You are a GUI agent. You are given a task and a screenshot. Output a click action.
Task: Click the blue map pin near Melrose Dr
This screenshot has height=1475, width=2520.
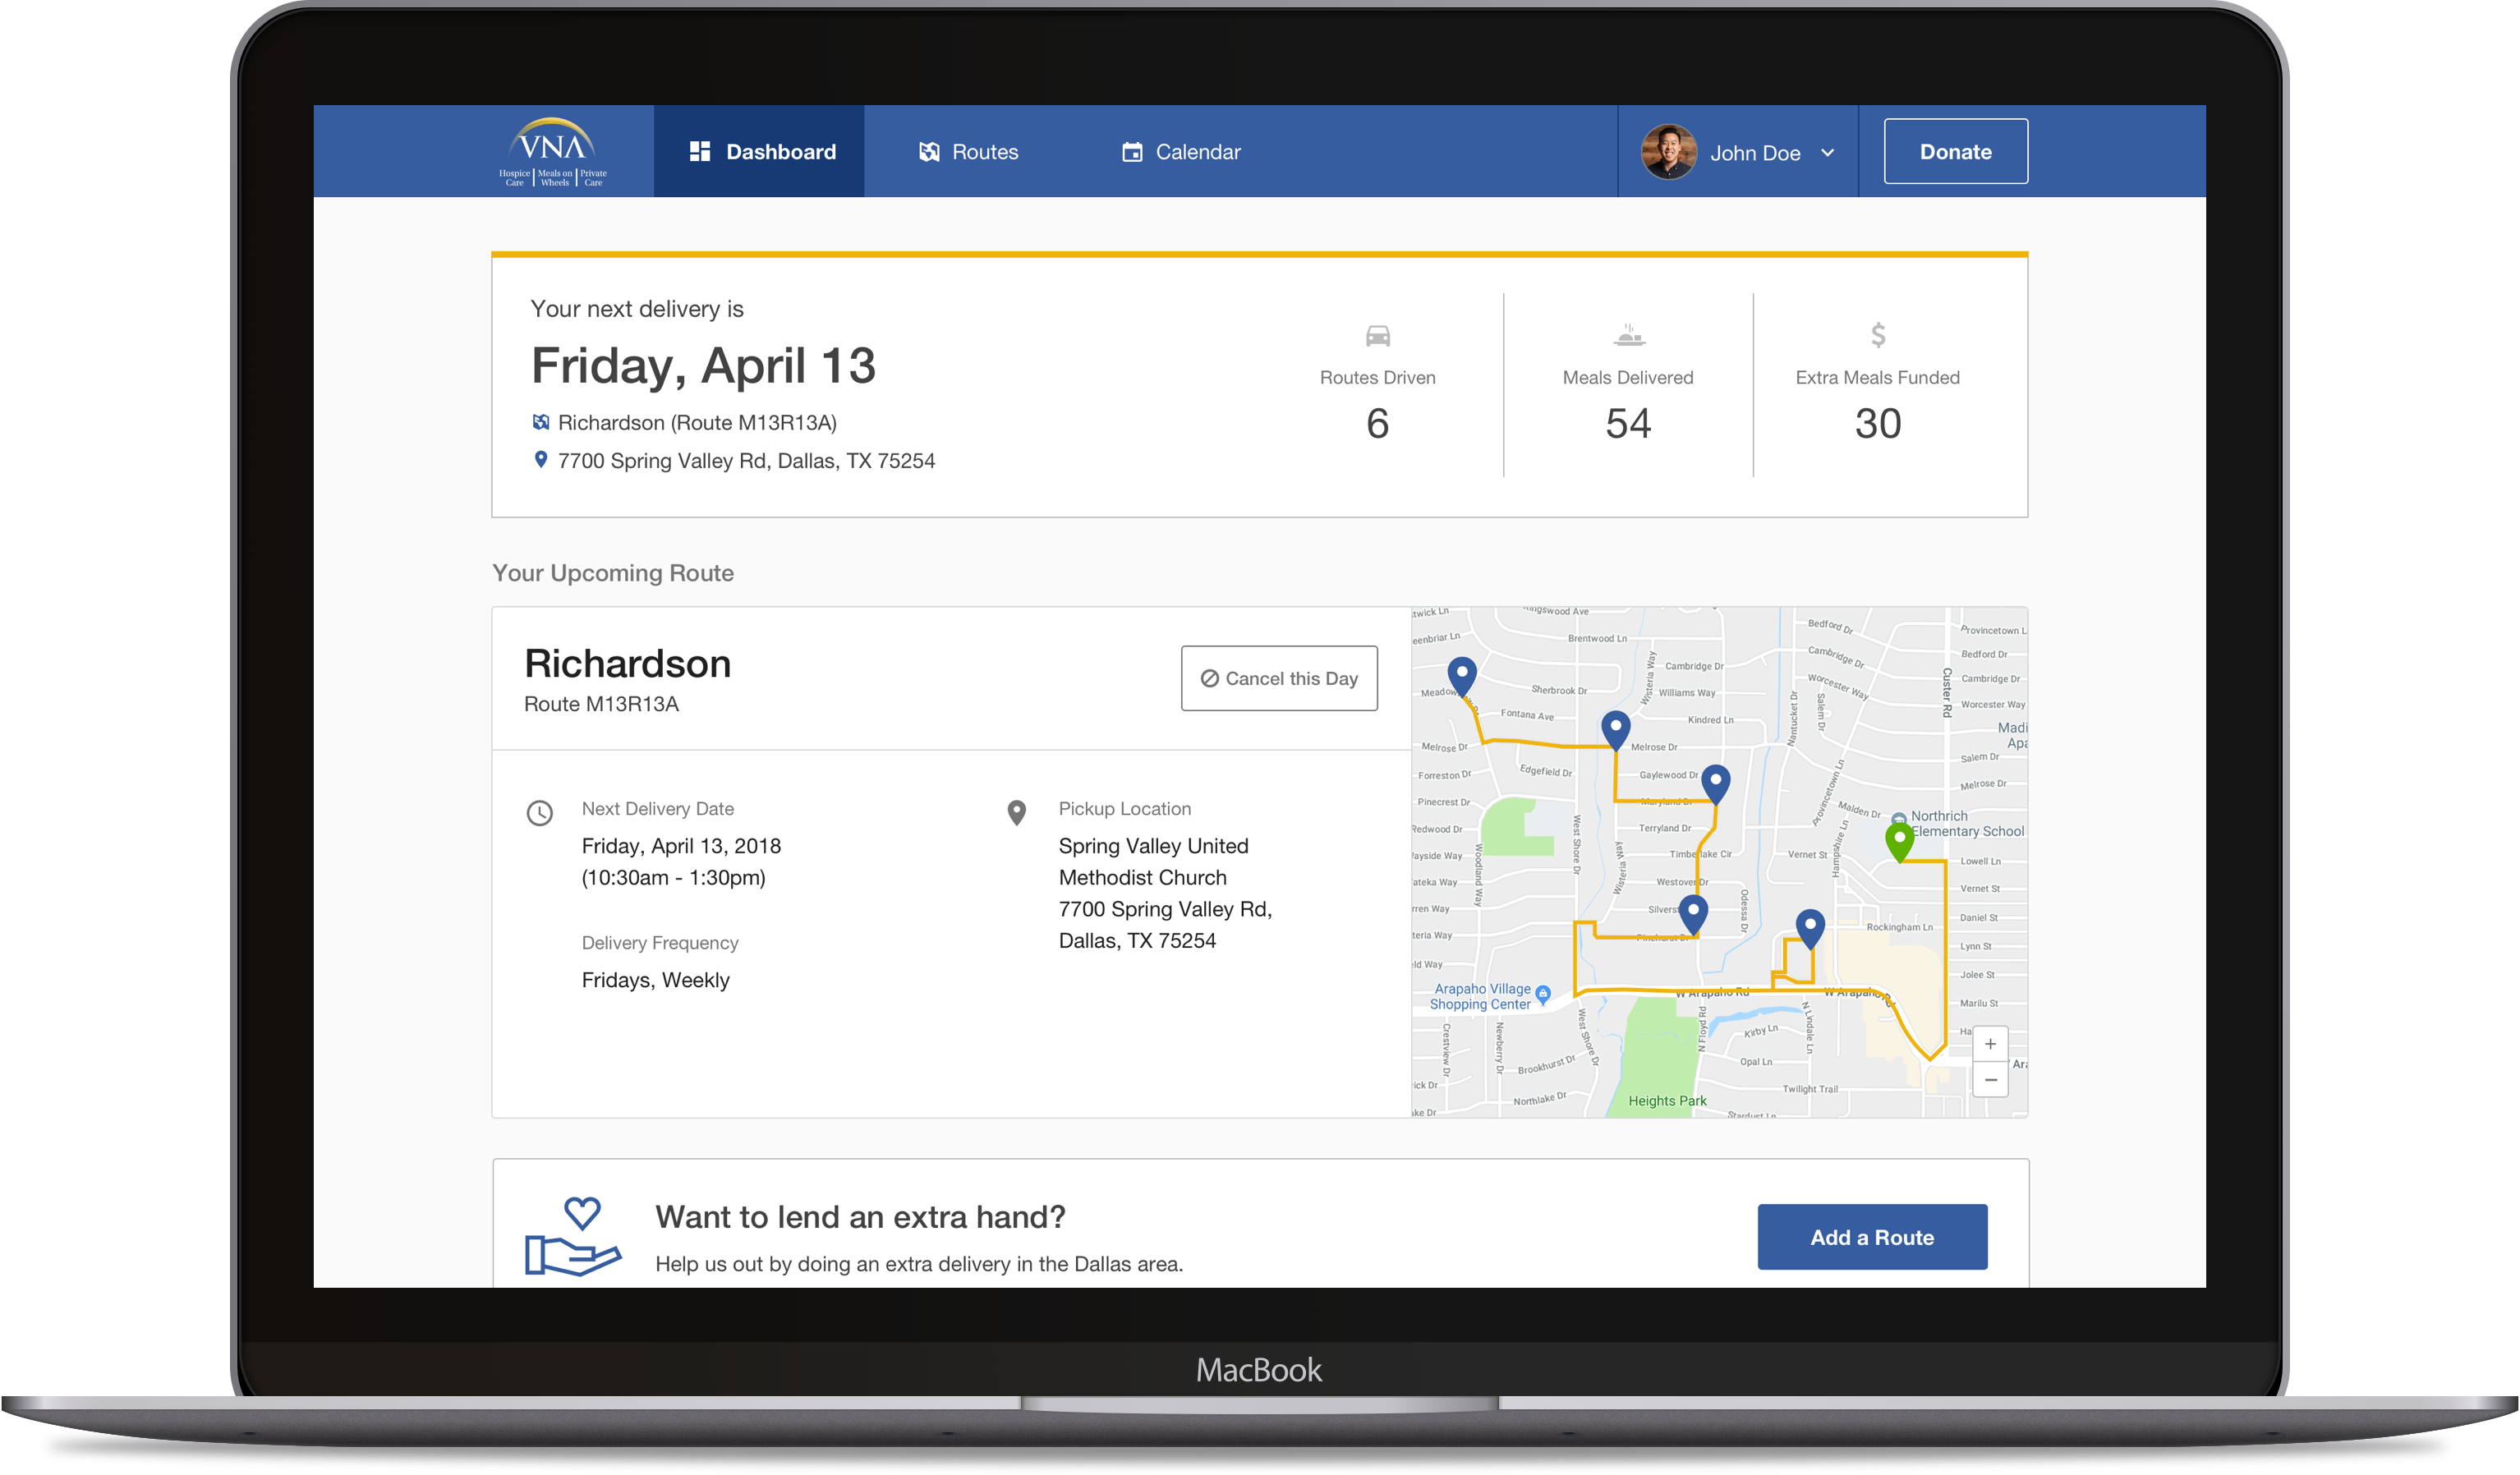pos(1616,730)
